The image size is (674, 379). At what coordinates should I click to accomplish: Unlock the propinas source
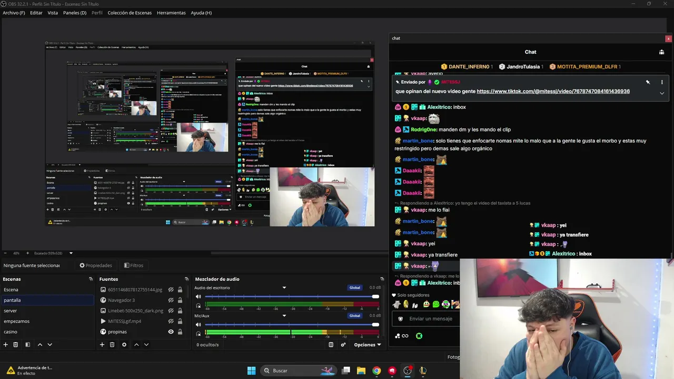(x=180, y=332)
